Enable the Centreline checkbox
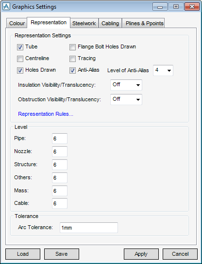This screenshot has height=264, width=202. coord(20,59)
